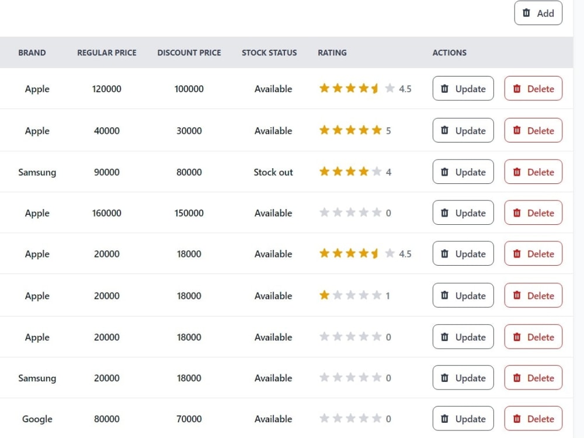Delete the Samsung product priced 90000
The width and height of the screenshot is (584, 438).
533,172
